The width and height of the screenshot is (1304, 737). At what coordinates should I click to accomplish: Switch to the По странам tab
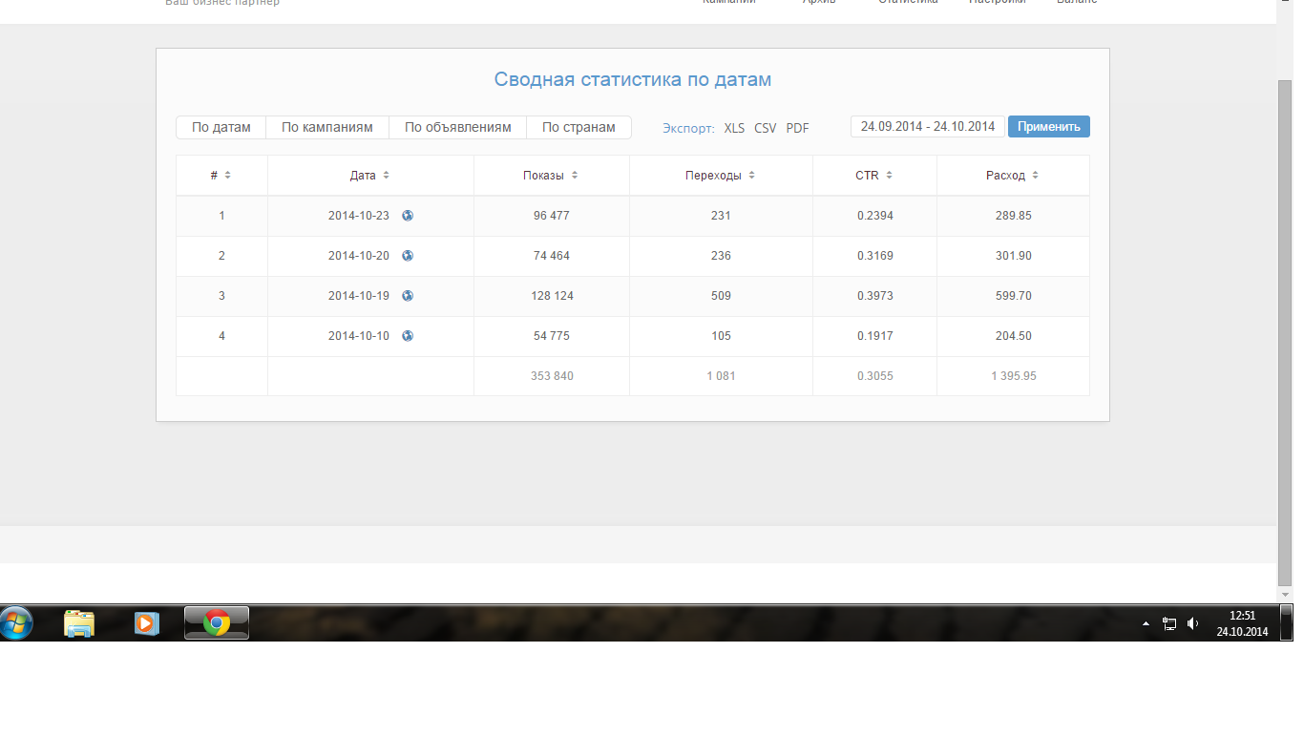tap(578, 127)
